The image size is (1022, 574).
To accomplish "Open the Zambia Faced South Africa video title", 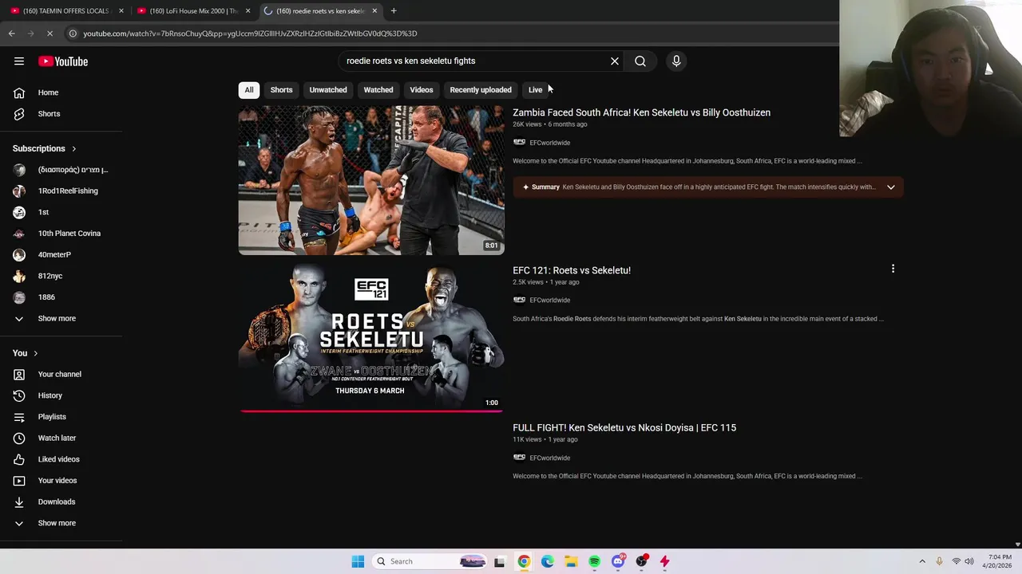I will [x=641, y=112].
